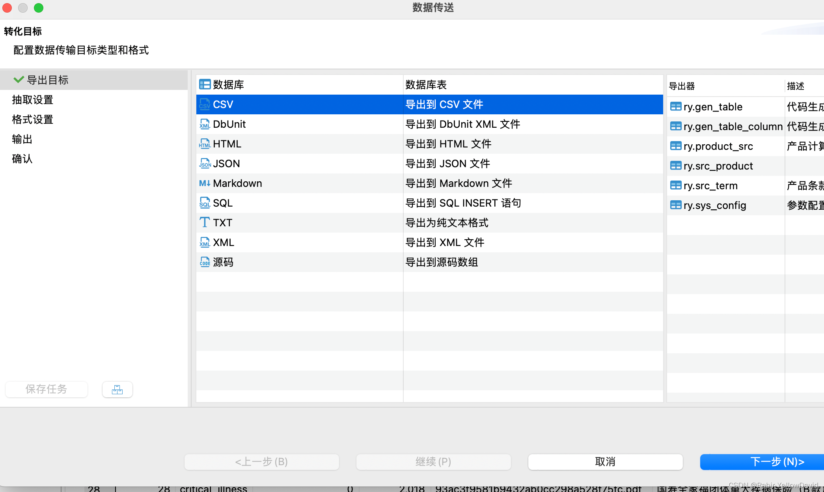This screenshot has height=492, width=824.
Task: Select the DbUnit export target
Action: coord(430,124)
